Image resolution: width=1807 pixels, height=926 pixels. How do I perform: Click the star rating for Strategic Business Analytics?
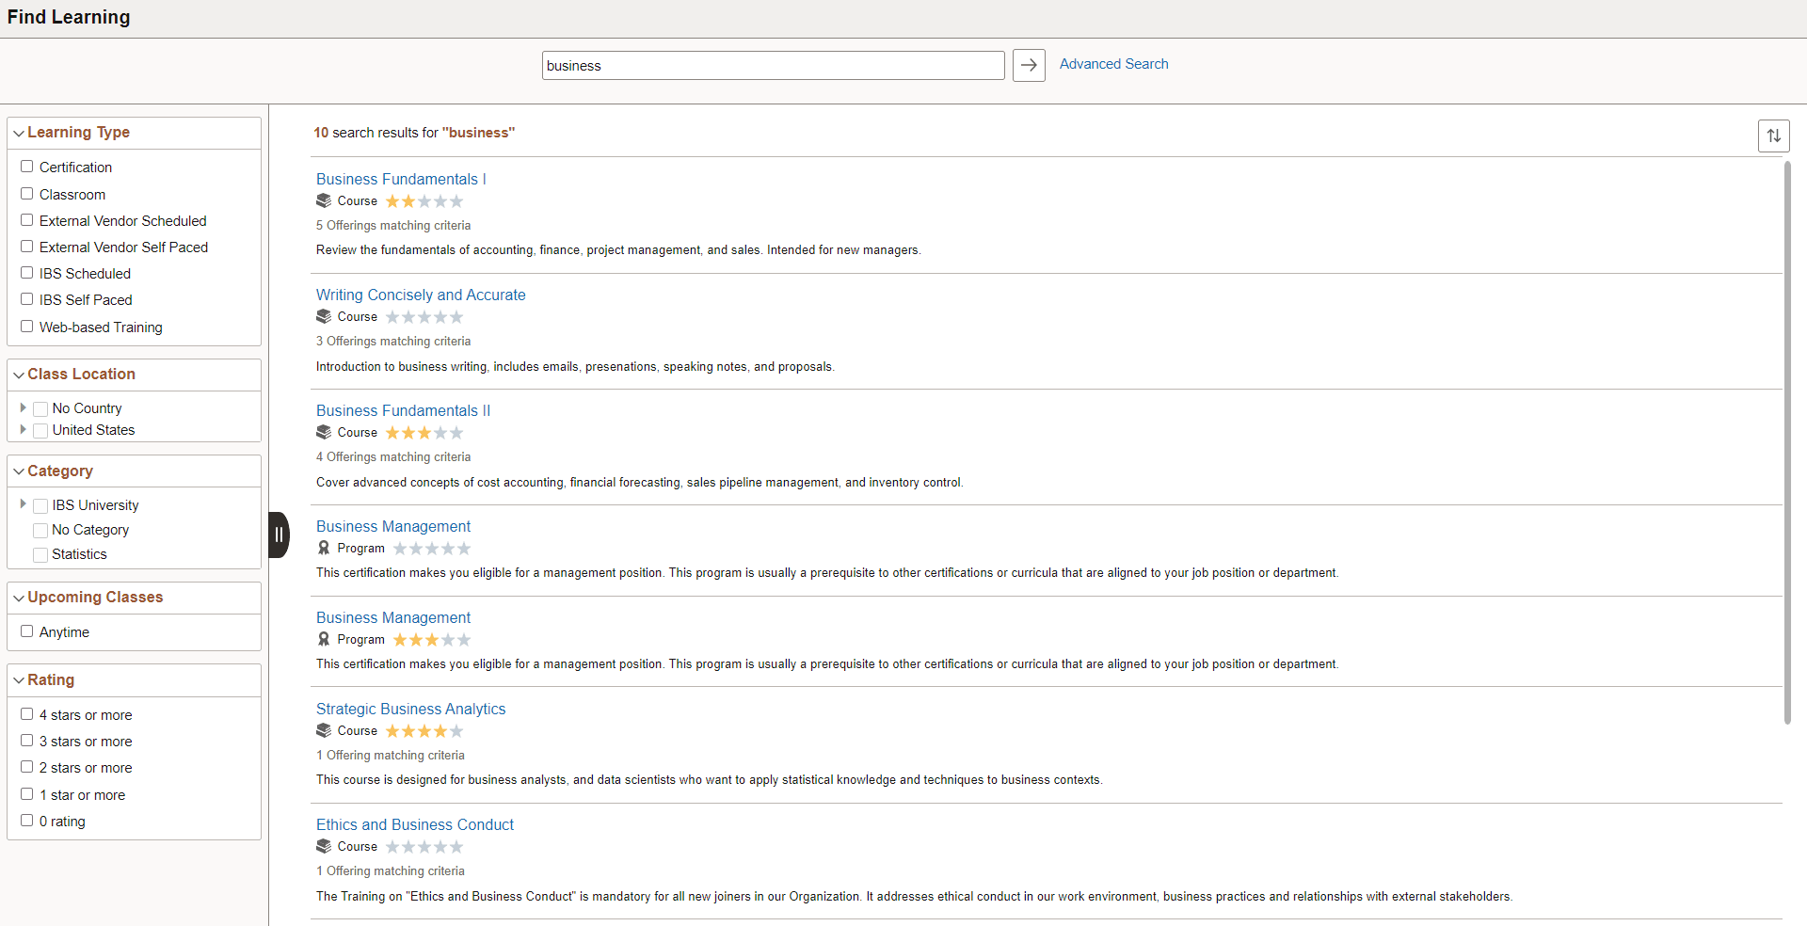424,731
